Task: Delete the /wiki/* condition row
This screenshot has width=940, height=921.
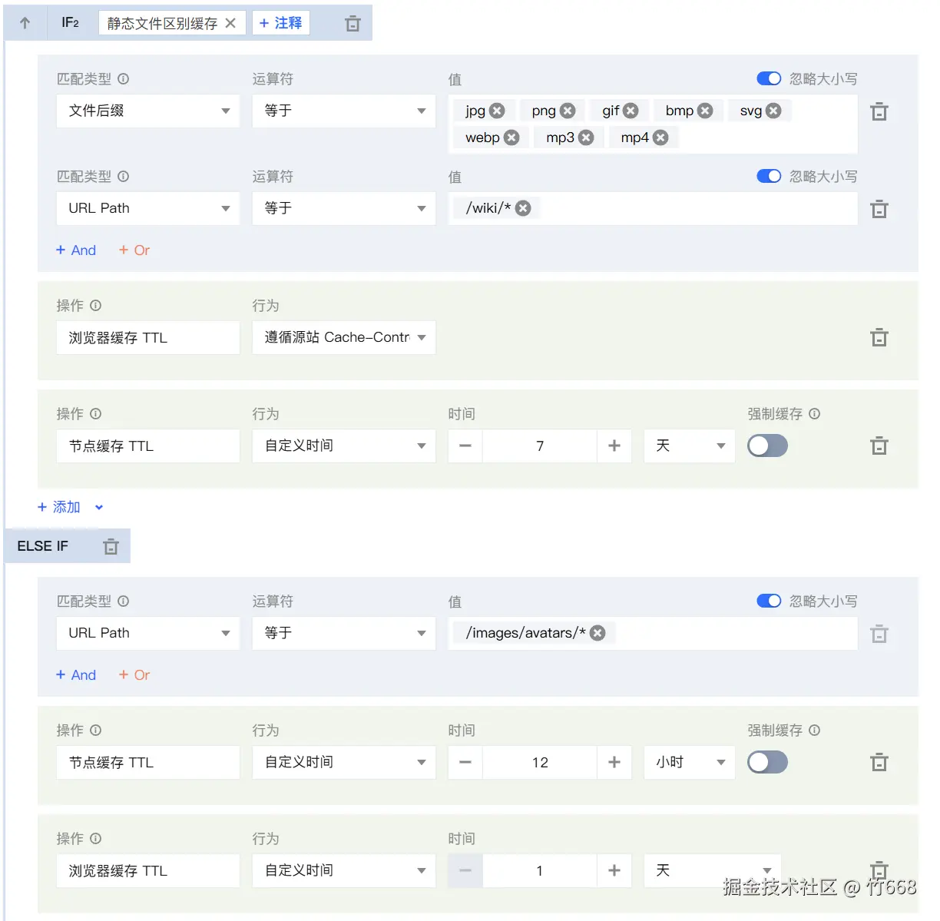Action: tap(879, 209)
